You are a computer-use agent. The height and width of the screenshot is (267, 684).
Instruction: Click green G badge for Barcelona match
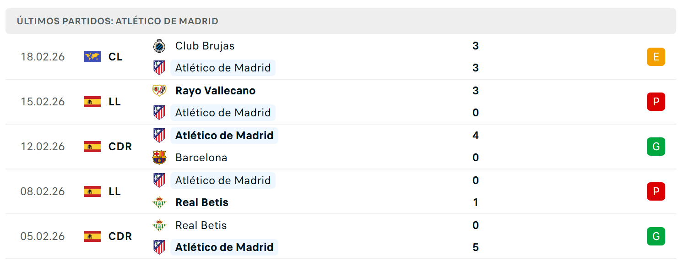tap(656, 147)
